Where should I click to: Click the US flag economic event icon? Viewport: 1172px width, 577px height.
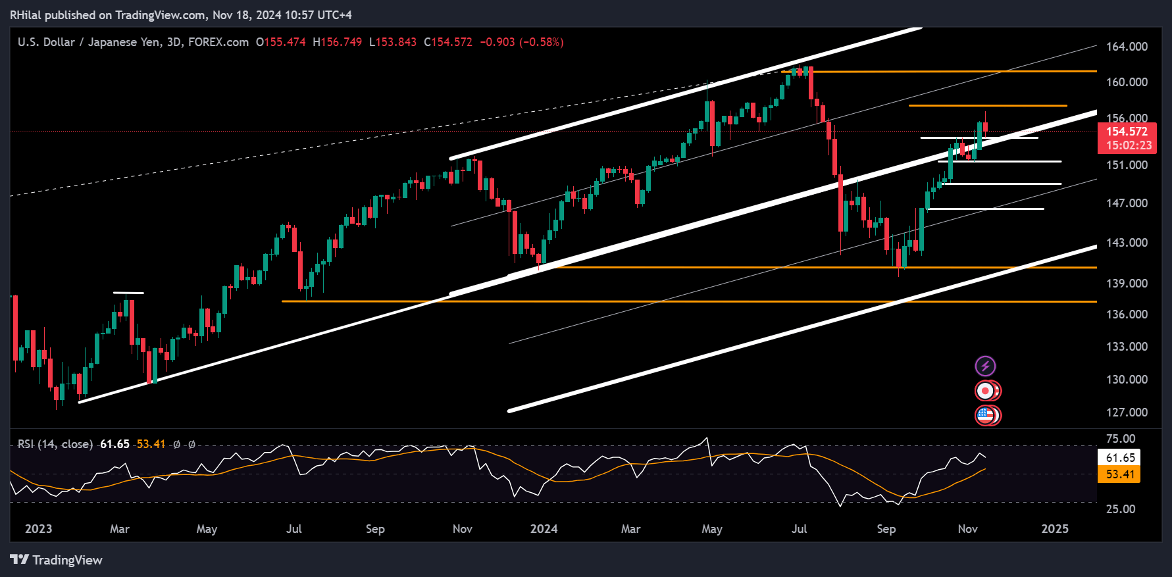tap(986, 415)
